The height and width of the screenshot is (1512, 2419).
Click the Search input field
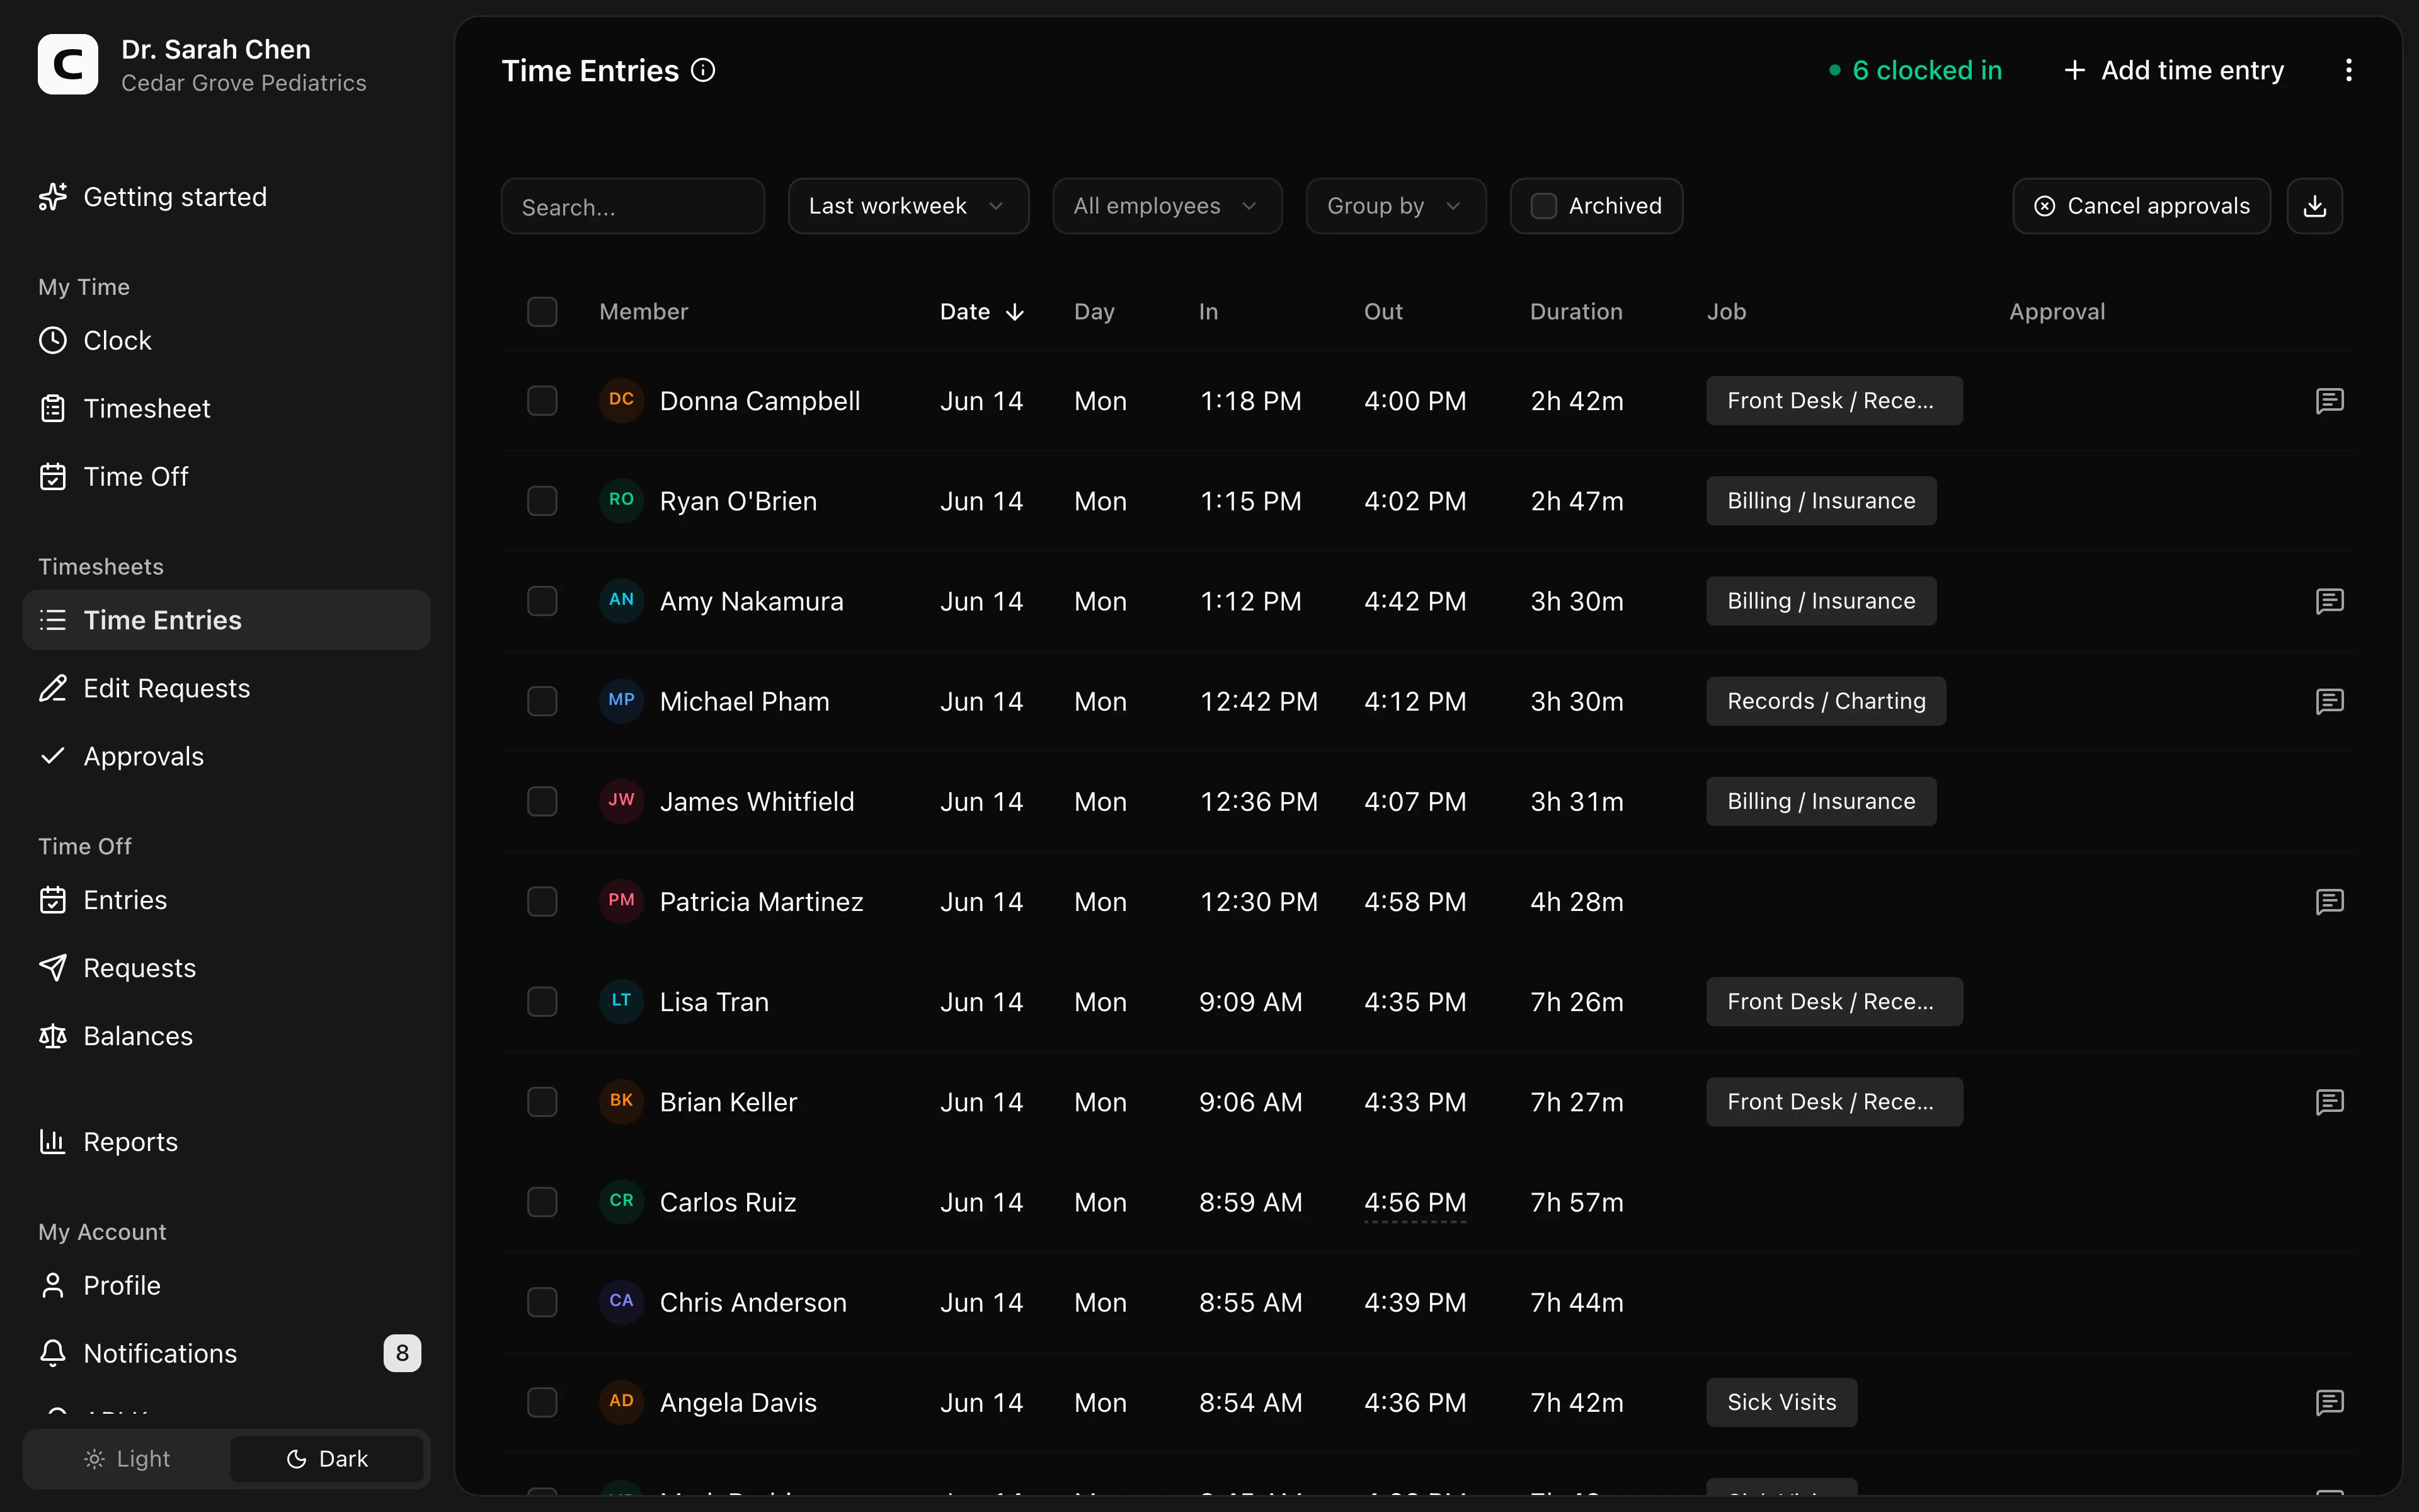click(632, 206)
